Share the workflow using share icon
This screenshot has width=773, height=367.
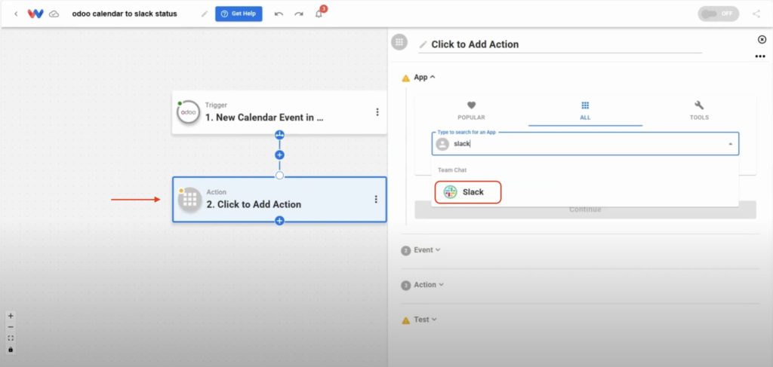(x=756, y=14)
